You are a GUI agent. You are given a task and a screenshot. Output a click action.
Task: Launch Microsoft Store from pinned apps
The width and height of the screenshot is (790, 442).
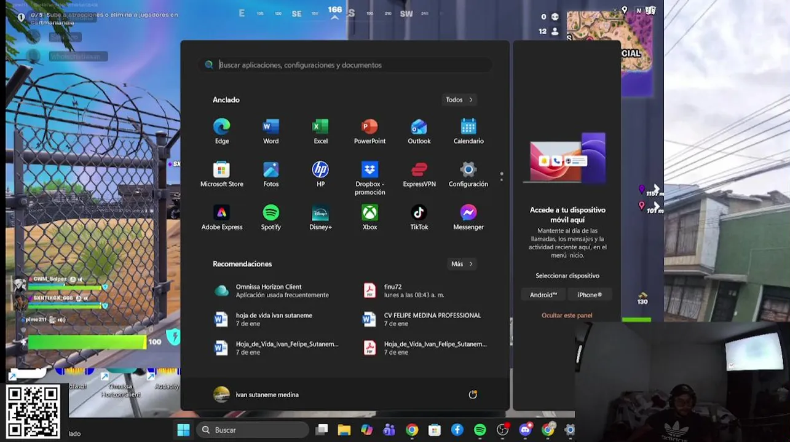click(221, 174)
